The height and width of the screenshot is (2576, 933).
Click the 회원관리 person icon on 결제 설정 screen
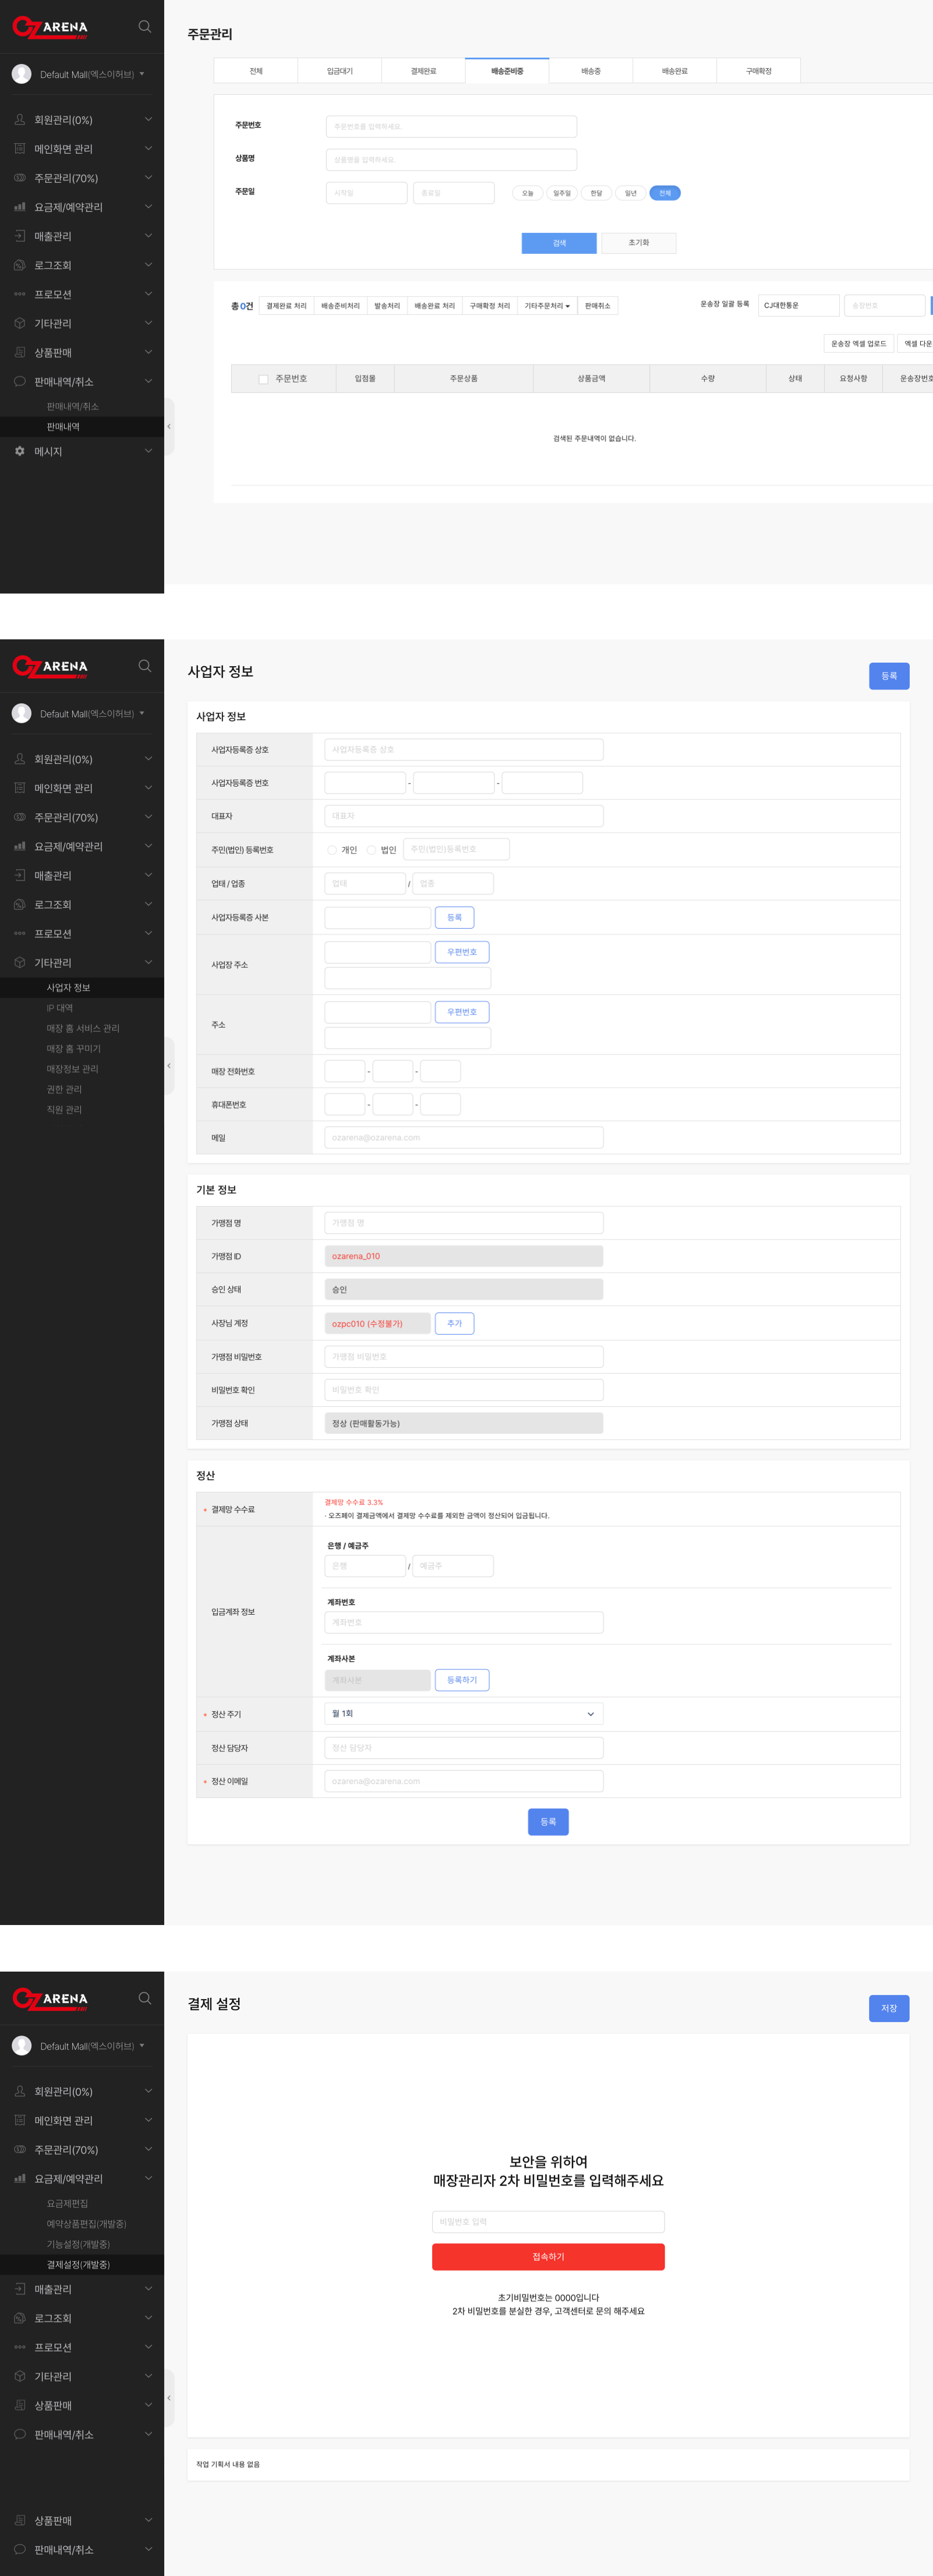pyautogui.click(x=19, y=2091)
